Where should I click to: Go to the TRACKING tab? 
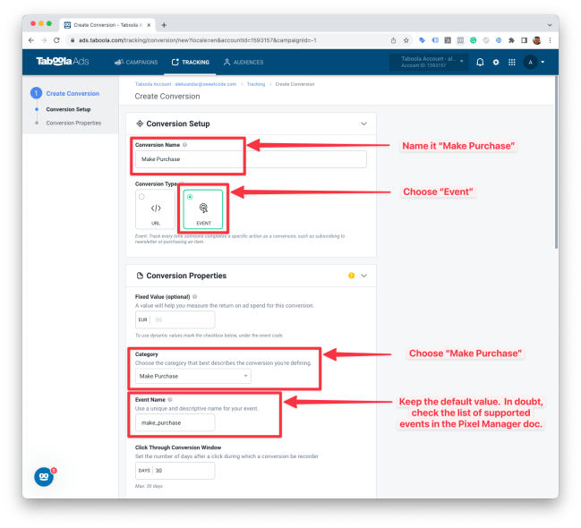[191, 63]
